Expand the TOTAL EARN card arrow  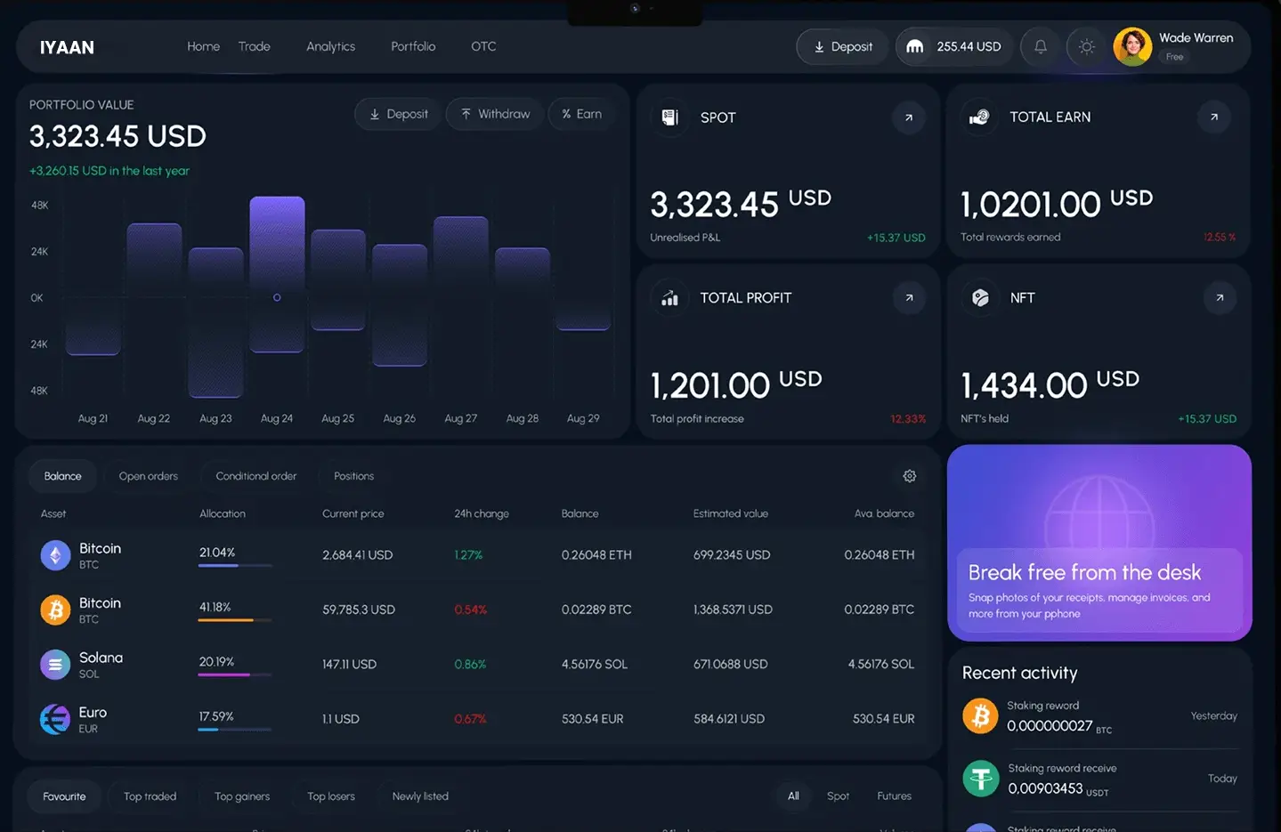tap(1213, 117)
